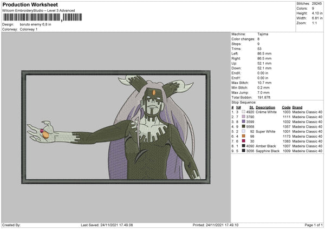Click the Stitches value 29245
Image resolution: width=325 pixels, height=229 pixels.
pos(317,4)
